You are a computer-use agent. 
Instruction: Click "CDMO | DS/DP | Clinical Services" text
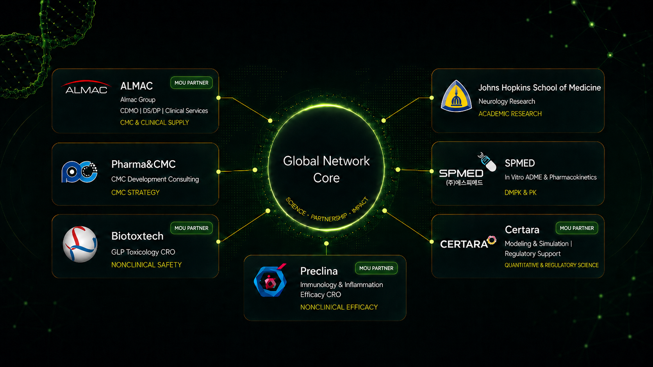pyautogui.click(x=164, y=111)
